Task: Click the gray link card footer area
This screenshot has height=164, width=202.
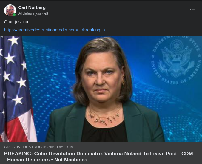Action: pos(101,153)
